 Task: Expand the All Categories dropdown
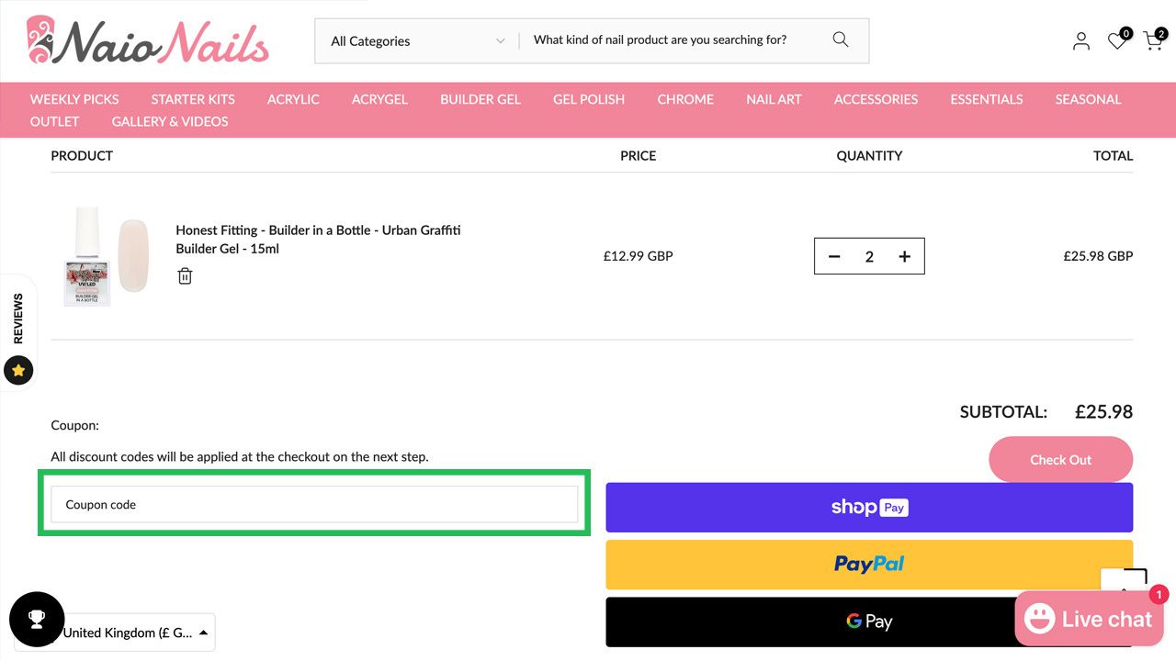(x=417, y=41)
